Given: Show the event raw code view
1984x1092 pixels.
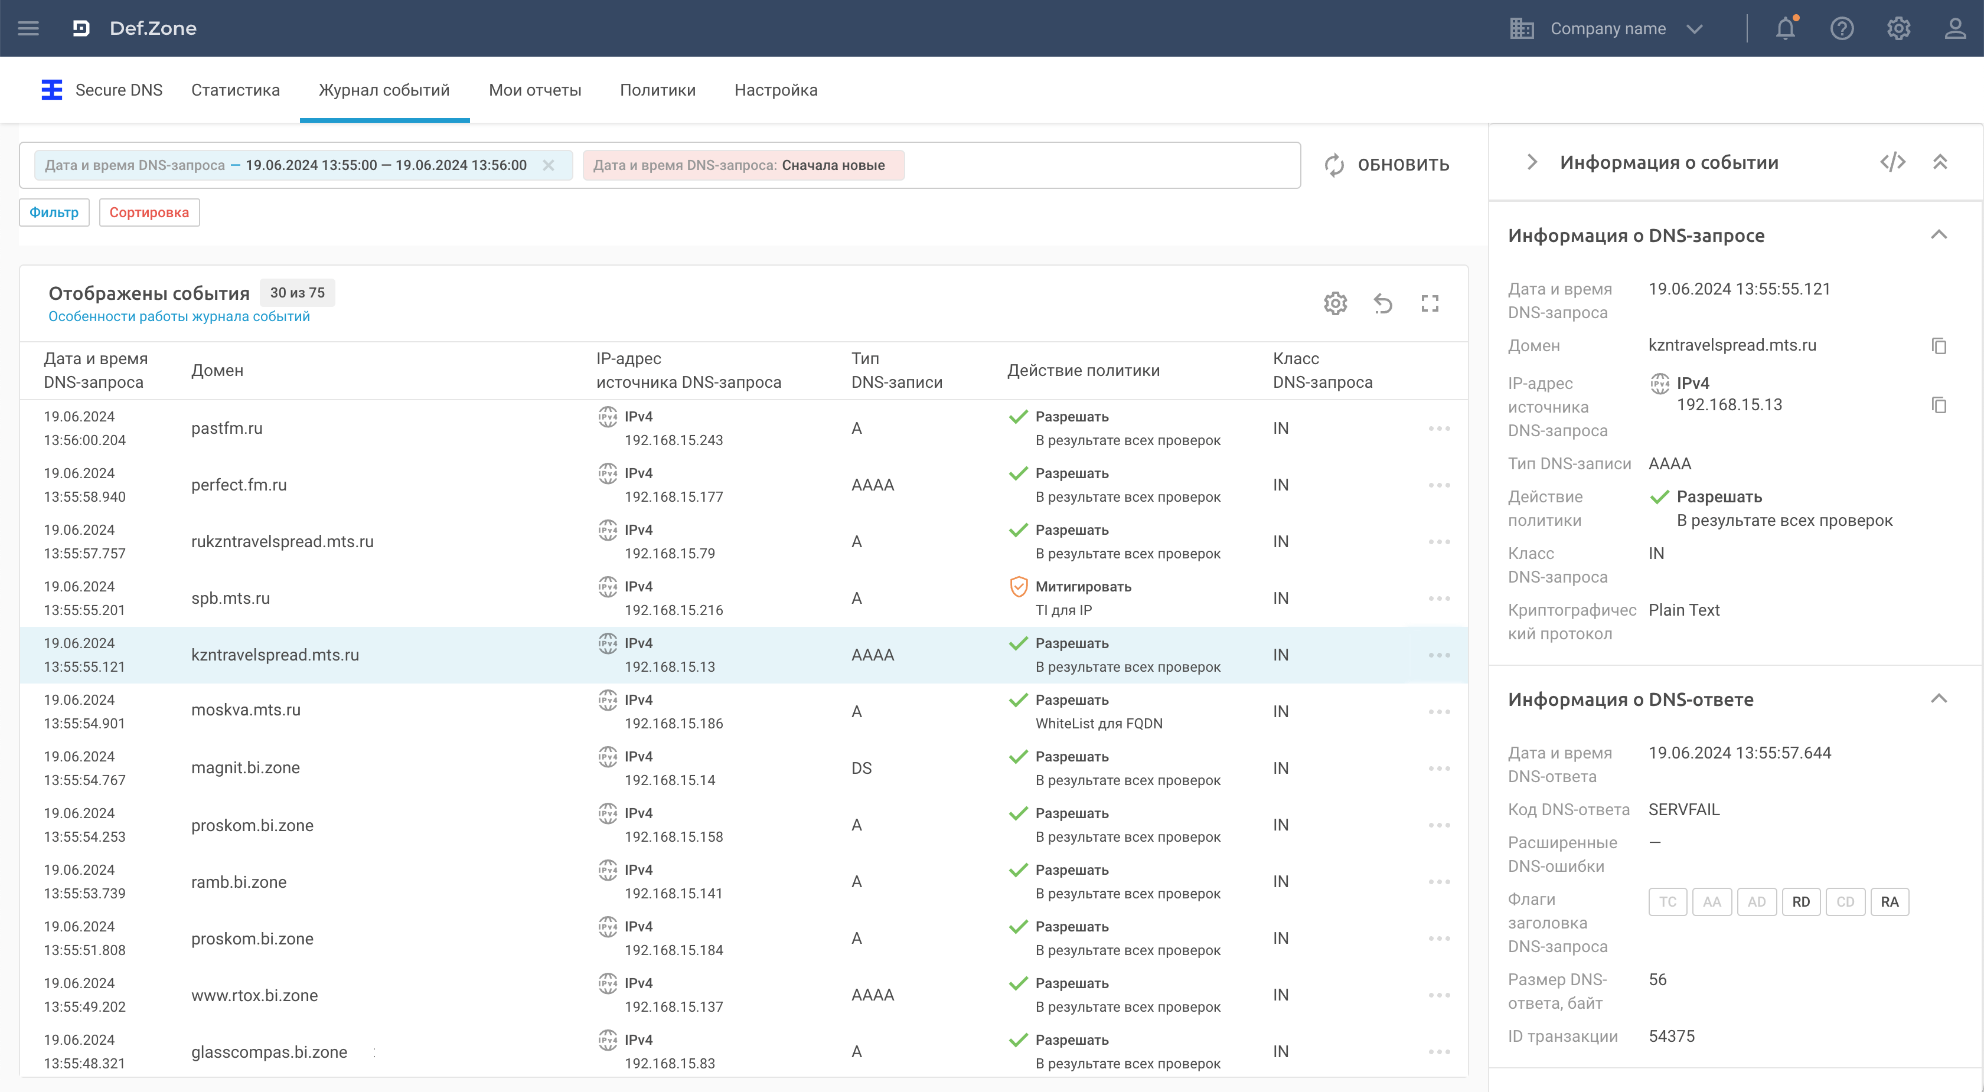Looking at the screenshot, I should pyautogui.click(x=1892, y=162).
